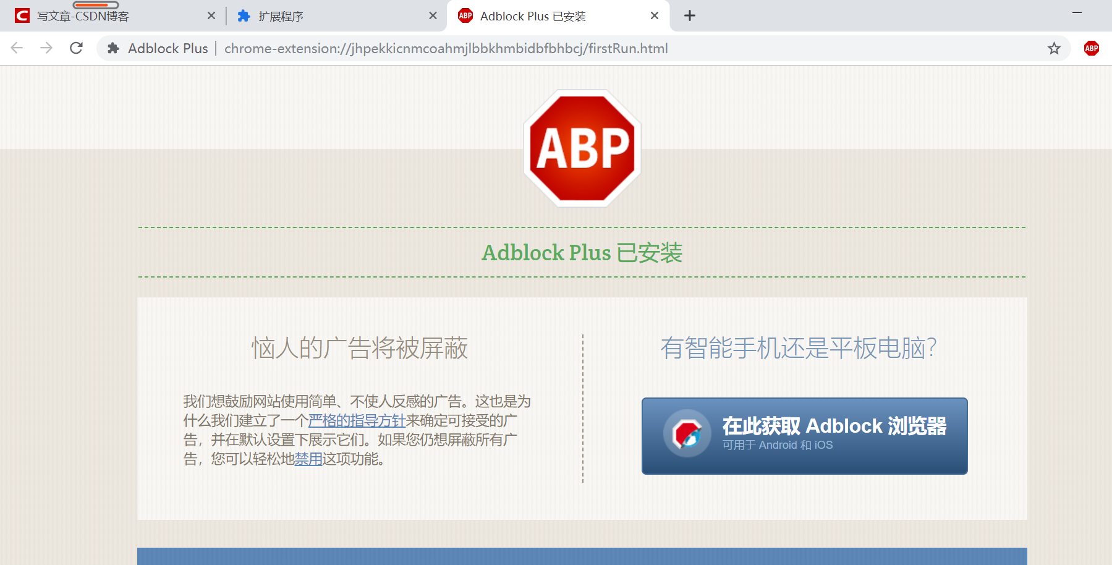Click the ABP extension icon near address bar
This screenshot has width=1112, height=565.
point(1092,48)
